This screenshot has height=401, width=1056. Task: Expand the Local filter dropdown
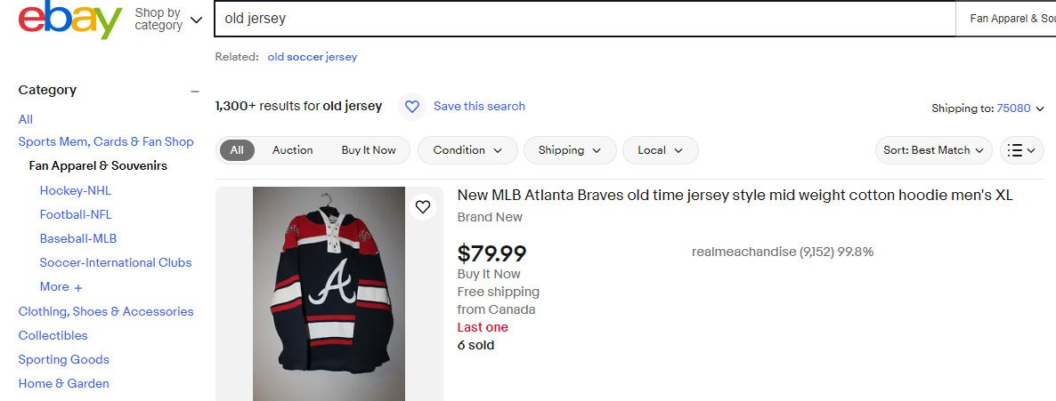pos(660,150)
